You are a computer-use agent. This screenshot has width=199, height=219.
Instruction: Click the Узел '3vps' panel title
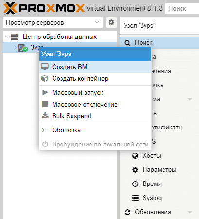click(139, 25)
